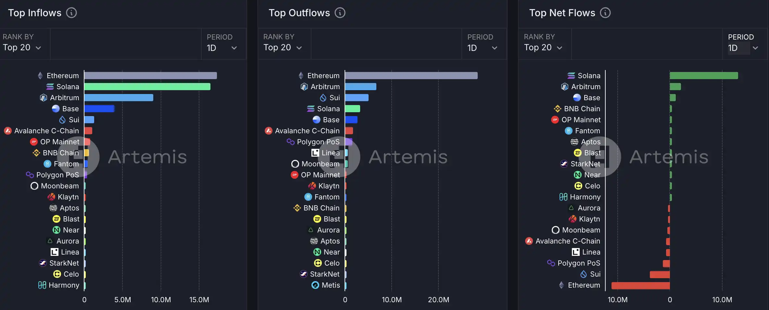This screenshot has height=310, width=769.
Task: Click the info icon beside Top Outflows
Action: [x=340, y=13]
